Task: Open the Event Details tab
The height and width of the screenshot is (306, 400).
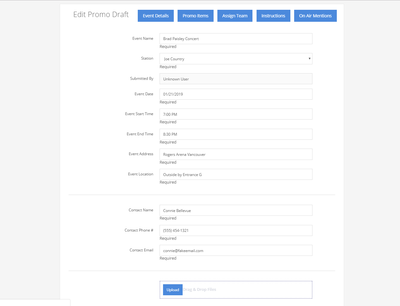Action: 155,16
